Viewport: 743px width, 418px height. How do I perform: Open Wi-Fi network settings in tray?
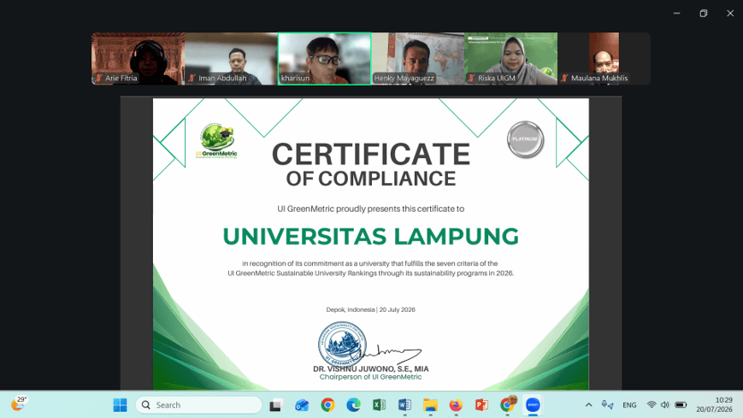pos(652,405)
